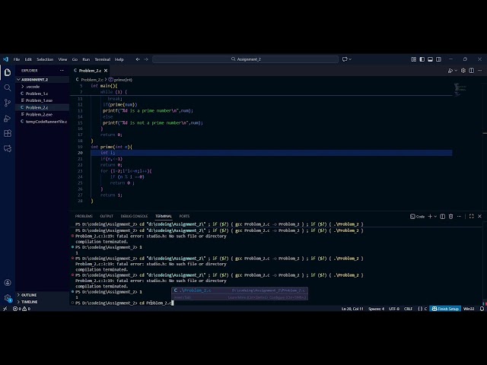Viewport: 487px width, 365px height.
Task: Open the run button dropdown arrow
Action: click(456, 71)
